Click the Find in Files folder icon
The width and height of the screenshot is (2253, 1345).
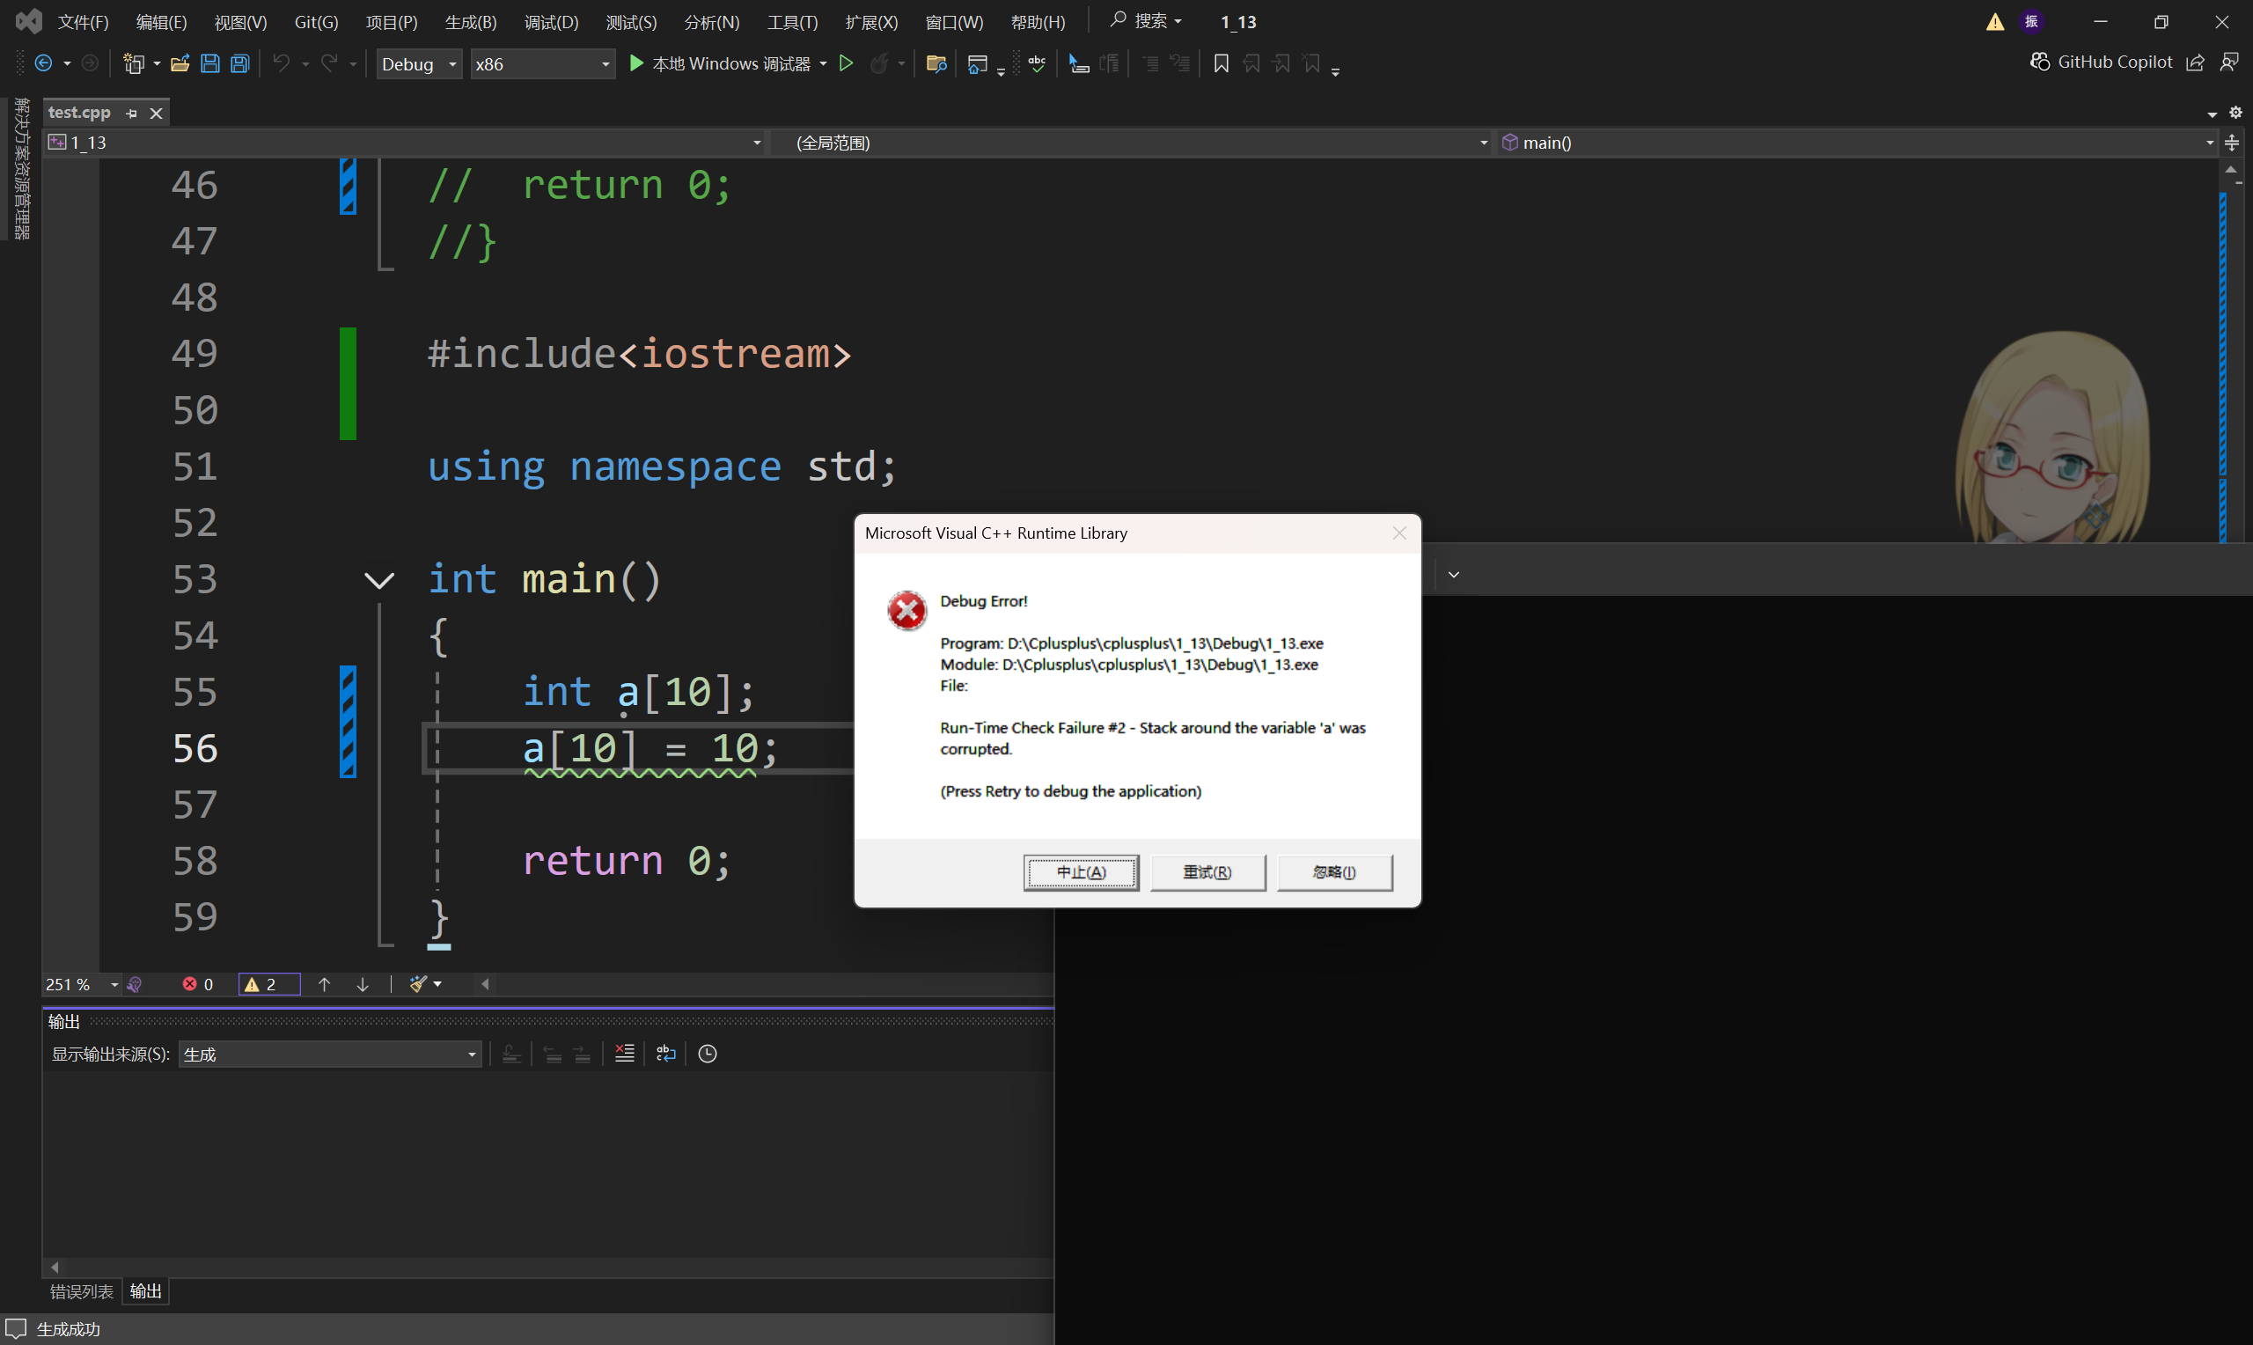click(x=936, y=63)
